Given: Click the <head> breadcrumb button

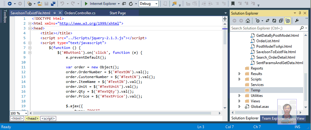Looking at the screenshot, I should [x=32, y=118].
